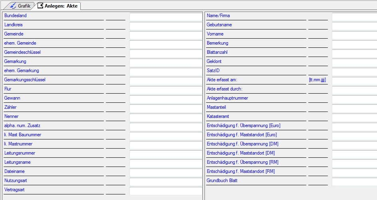Select the li. Mastnummer input field
This screenshot has width=377, height=200.
pos(166,145)
